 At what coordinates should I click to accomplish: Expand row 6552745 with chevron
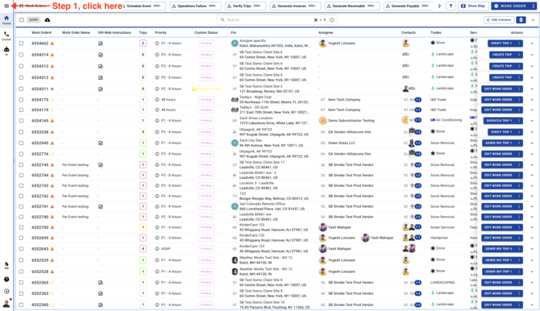pyautogui.click(x=532, y=165)
